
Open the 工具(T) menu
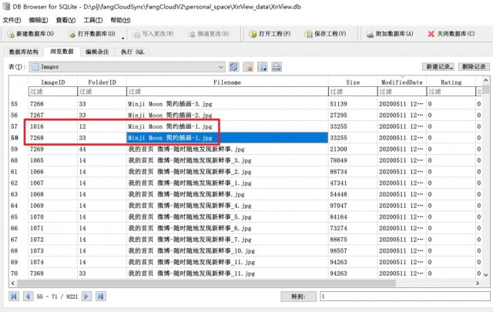(92, 20)
